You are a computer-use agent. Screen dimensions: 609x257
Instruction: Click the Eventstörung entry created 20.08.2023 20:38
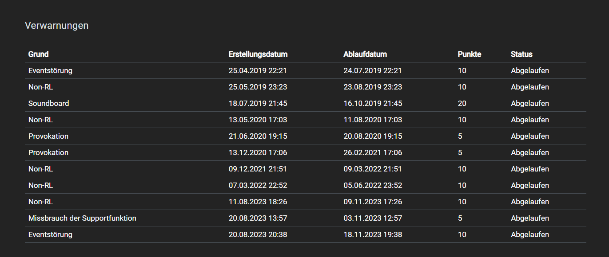[306, 234]
